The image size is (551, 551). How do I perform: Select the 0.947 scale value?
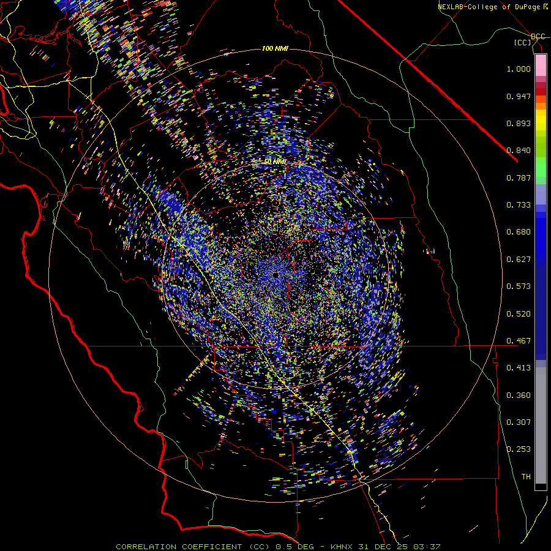[x=519, y=96]
